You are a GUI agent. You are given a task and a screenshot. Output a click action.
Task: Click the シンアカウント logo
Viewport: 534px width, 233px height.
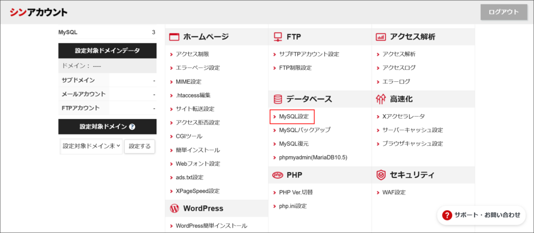coord(39,13)
